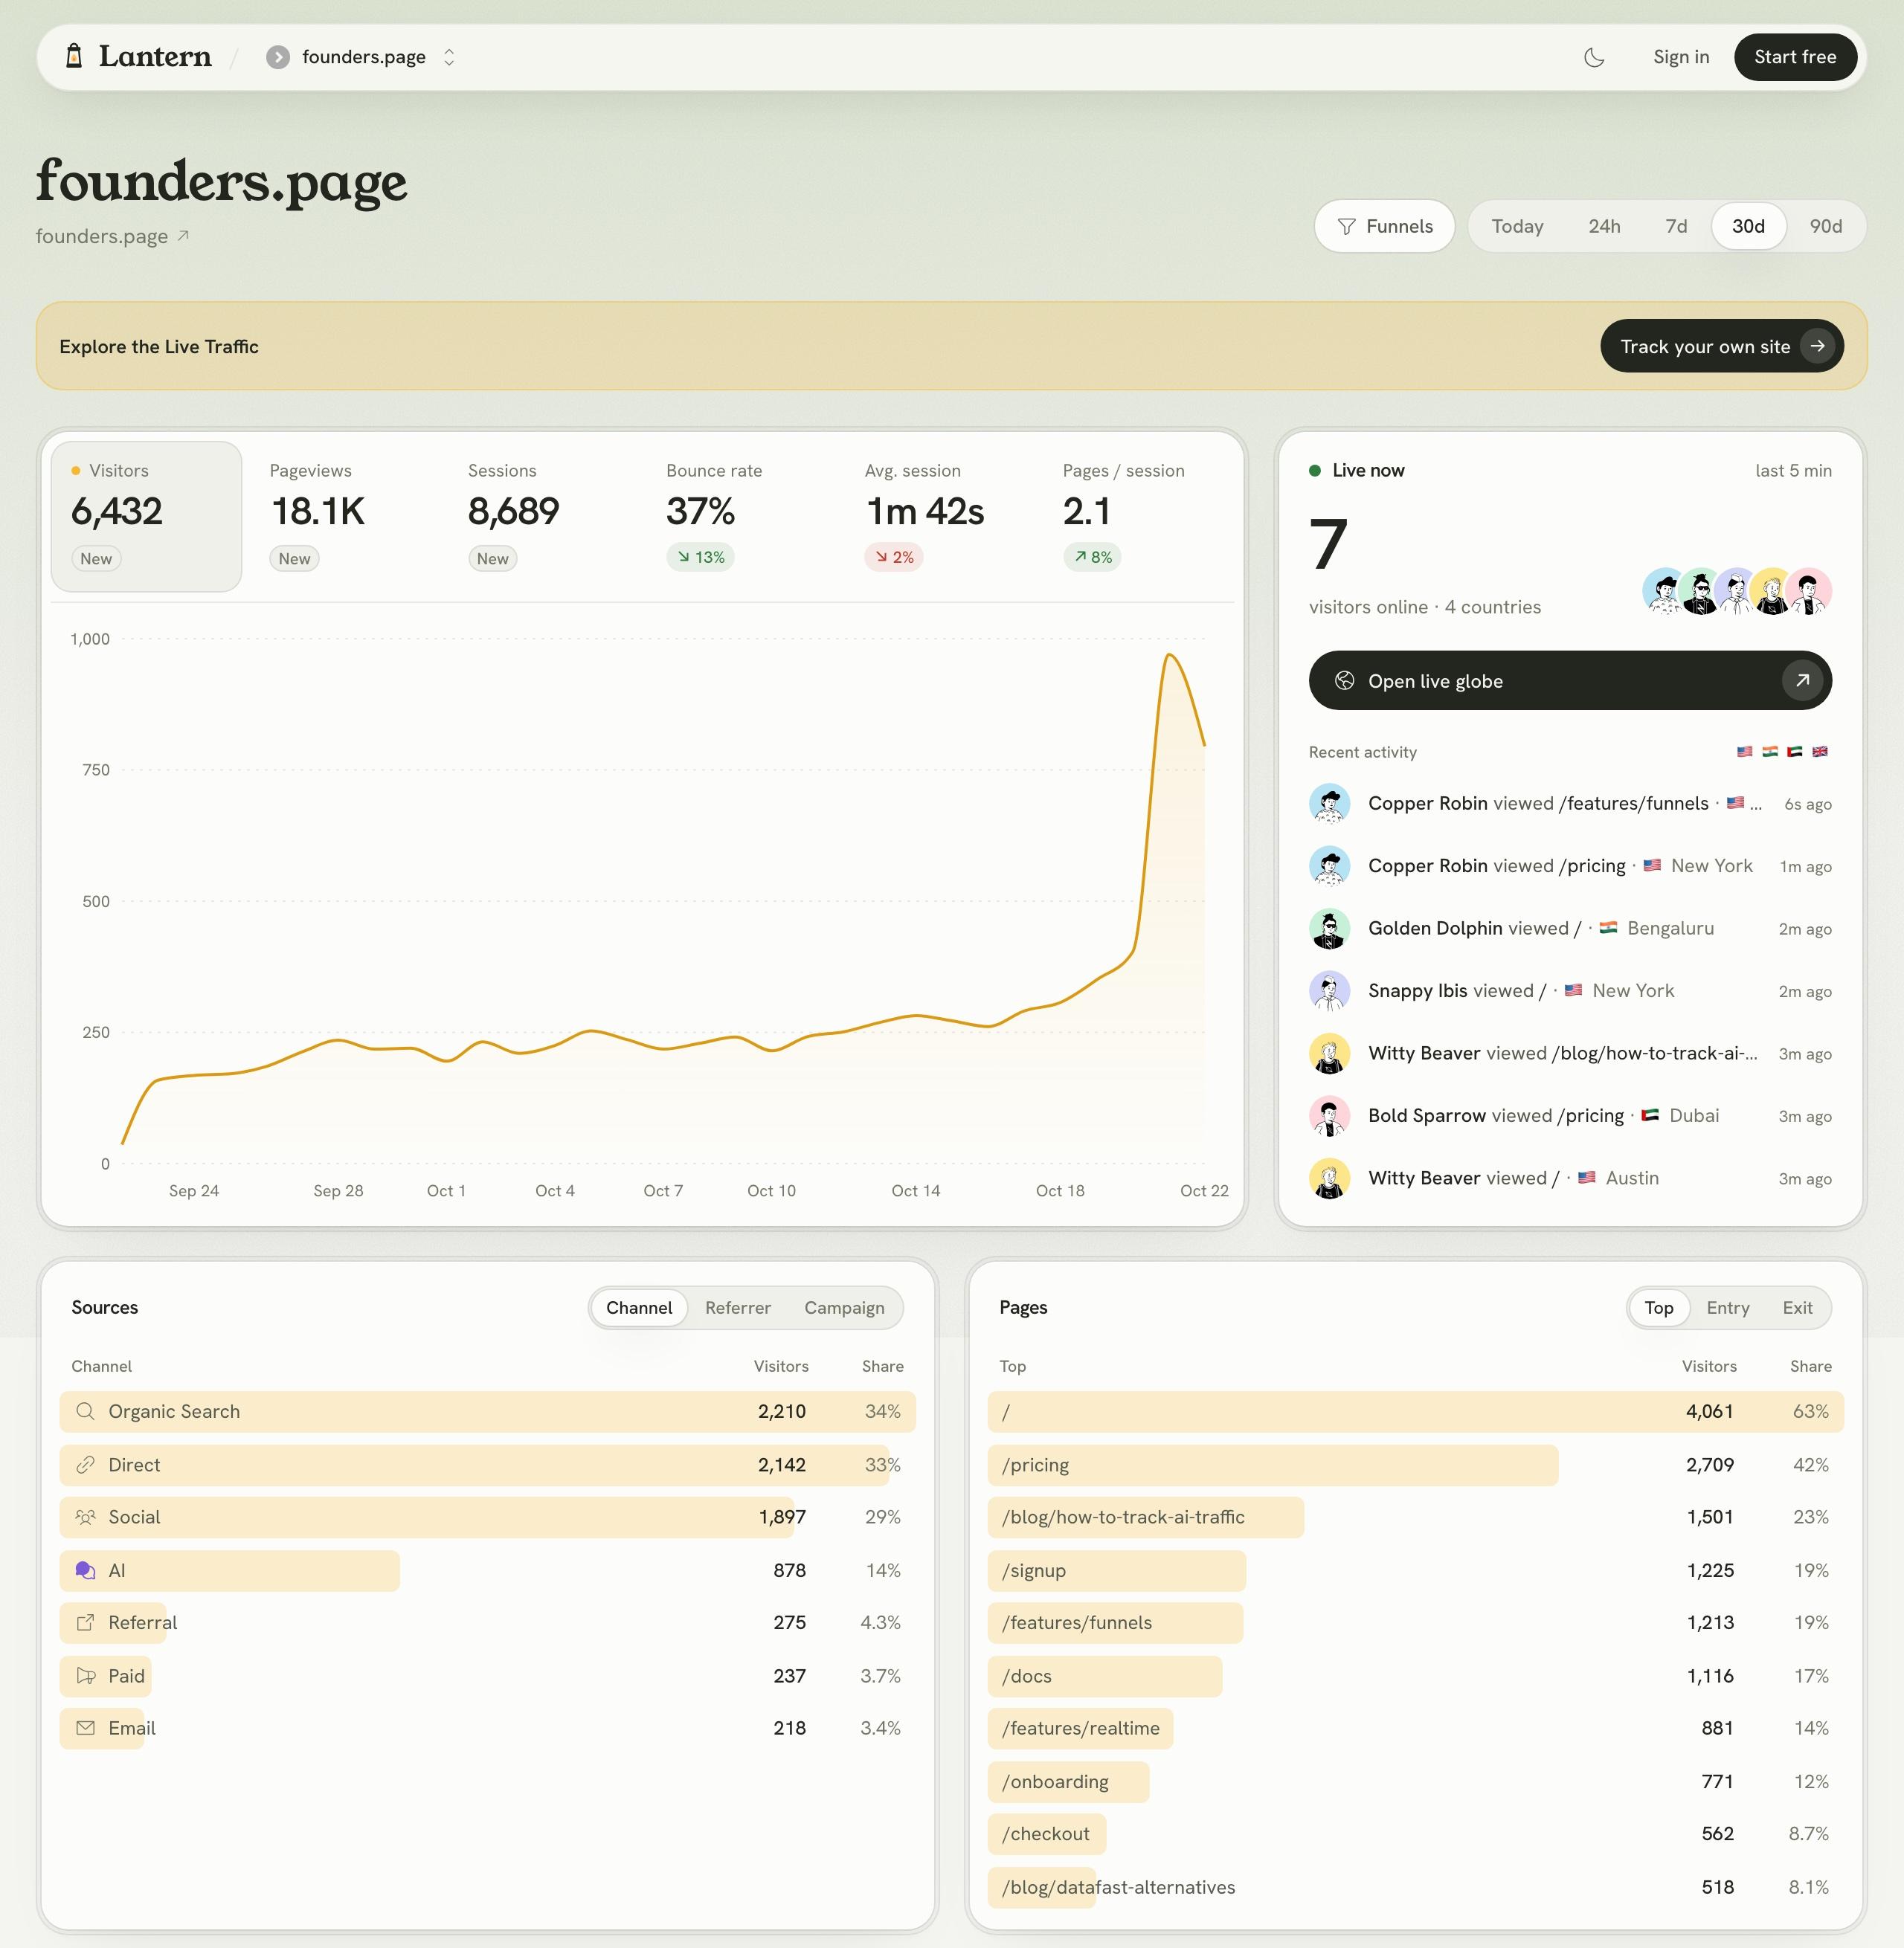The image size is (1904, 1948).
Task: Open the founders.page external link
Action: point(112,236)
